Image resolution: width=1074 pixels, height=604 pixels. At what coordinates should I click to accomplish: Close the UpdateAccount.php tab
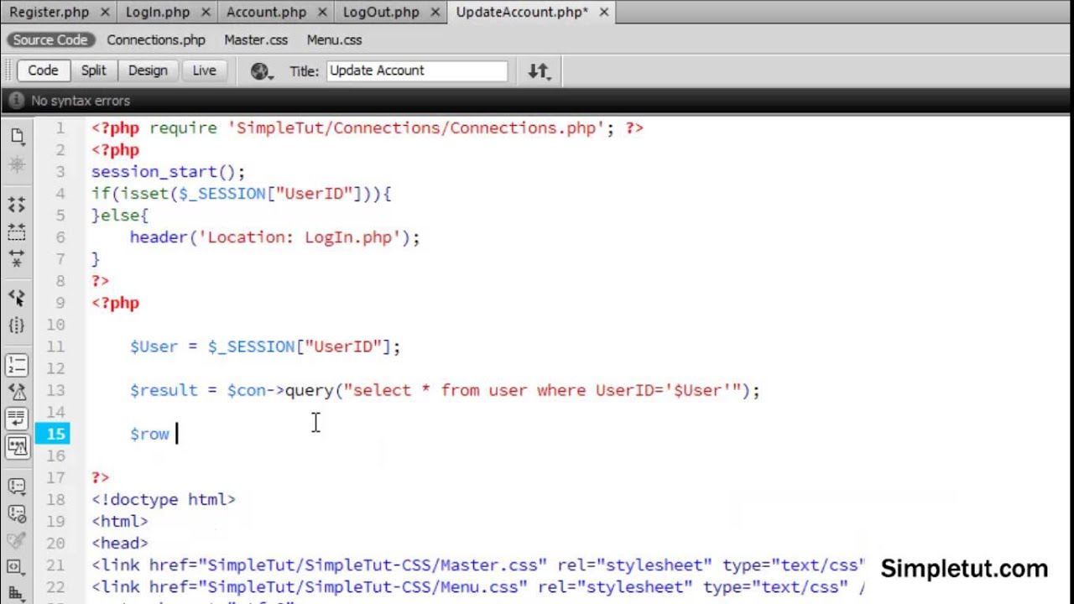[x=603, y=12]
